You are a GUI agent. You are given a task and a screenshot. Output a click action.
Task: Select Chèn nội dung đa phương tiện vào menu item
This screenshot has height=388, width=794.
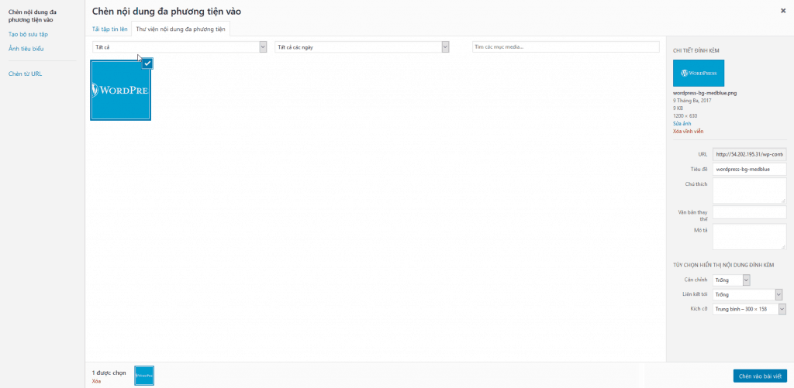click(x=31, y=15)
